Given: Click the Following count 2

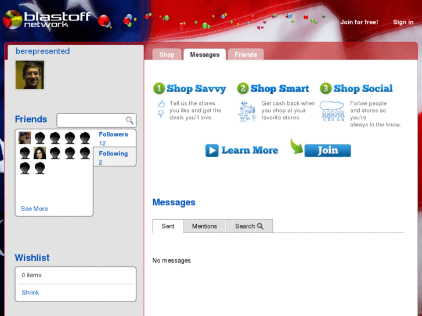Looking at the screenshot, I should click(100, 163).
